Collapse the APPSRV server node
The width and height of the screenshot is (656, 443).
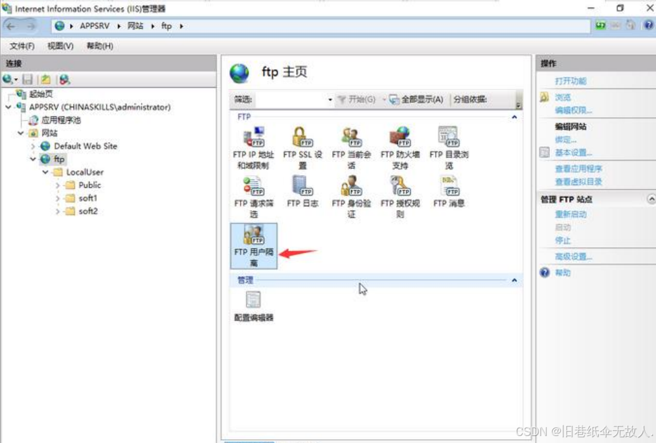pyautogui.click(x=8, y=107)
